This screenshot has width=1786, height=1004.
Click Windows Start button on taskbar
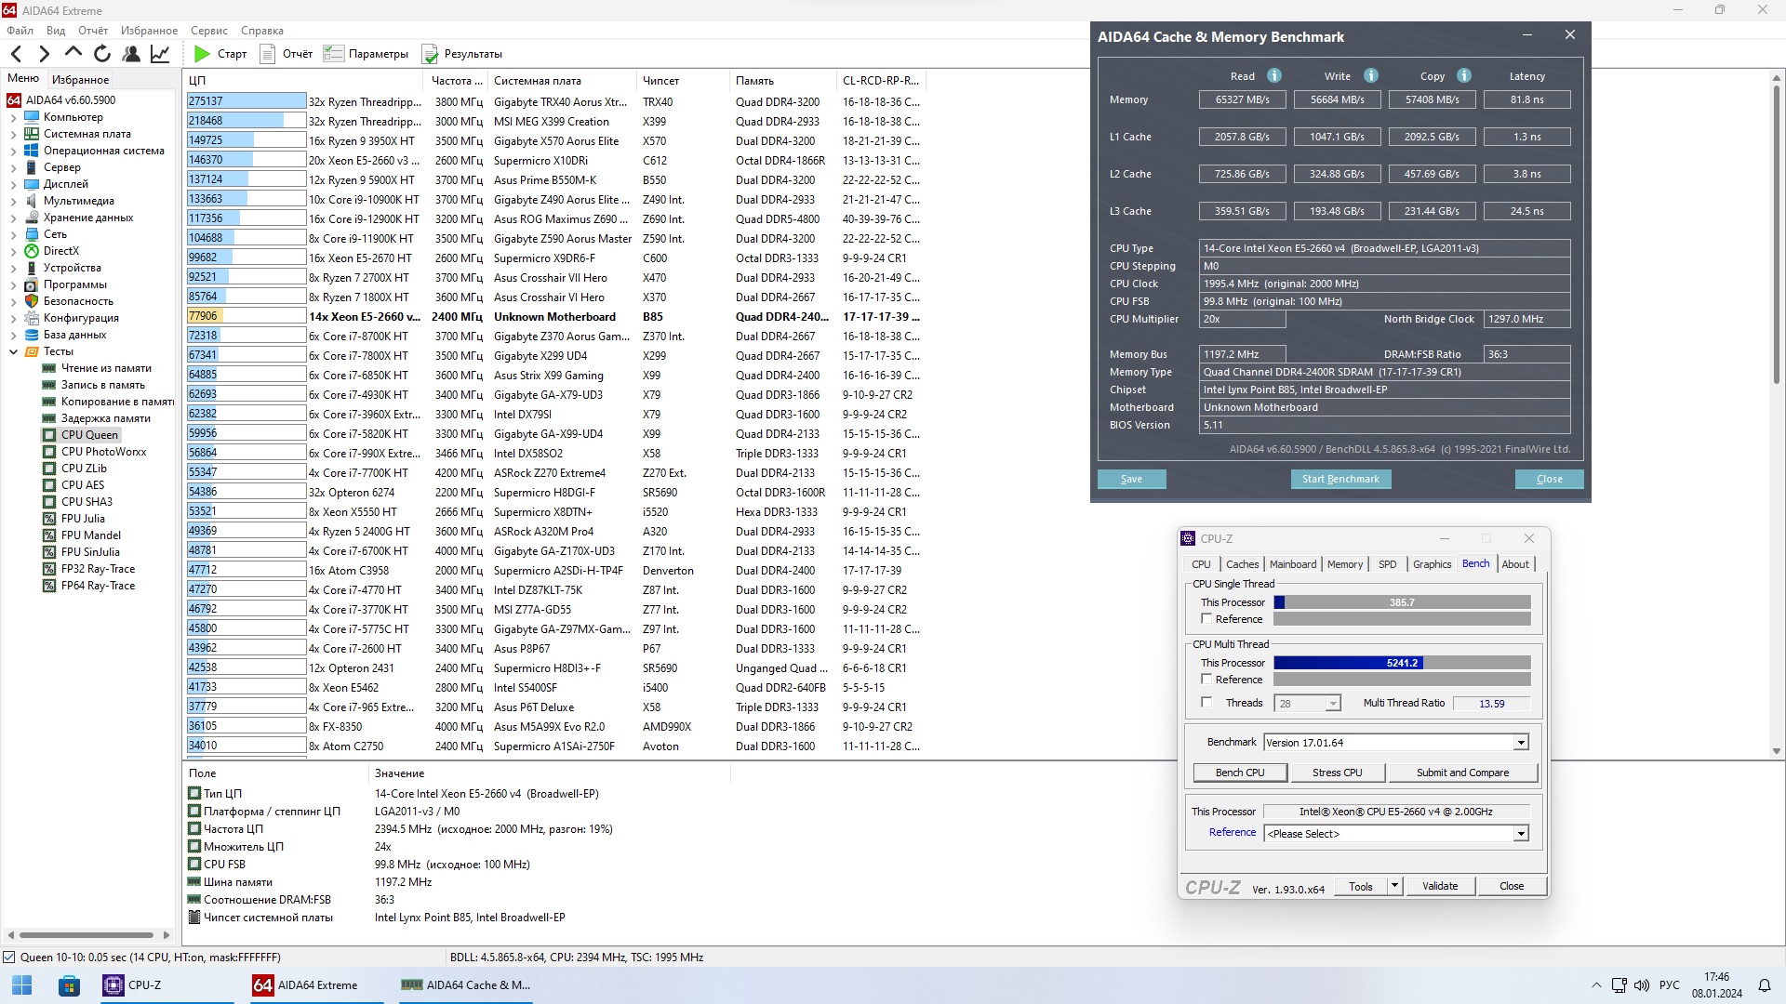pos(22,985)
